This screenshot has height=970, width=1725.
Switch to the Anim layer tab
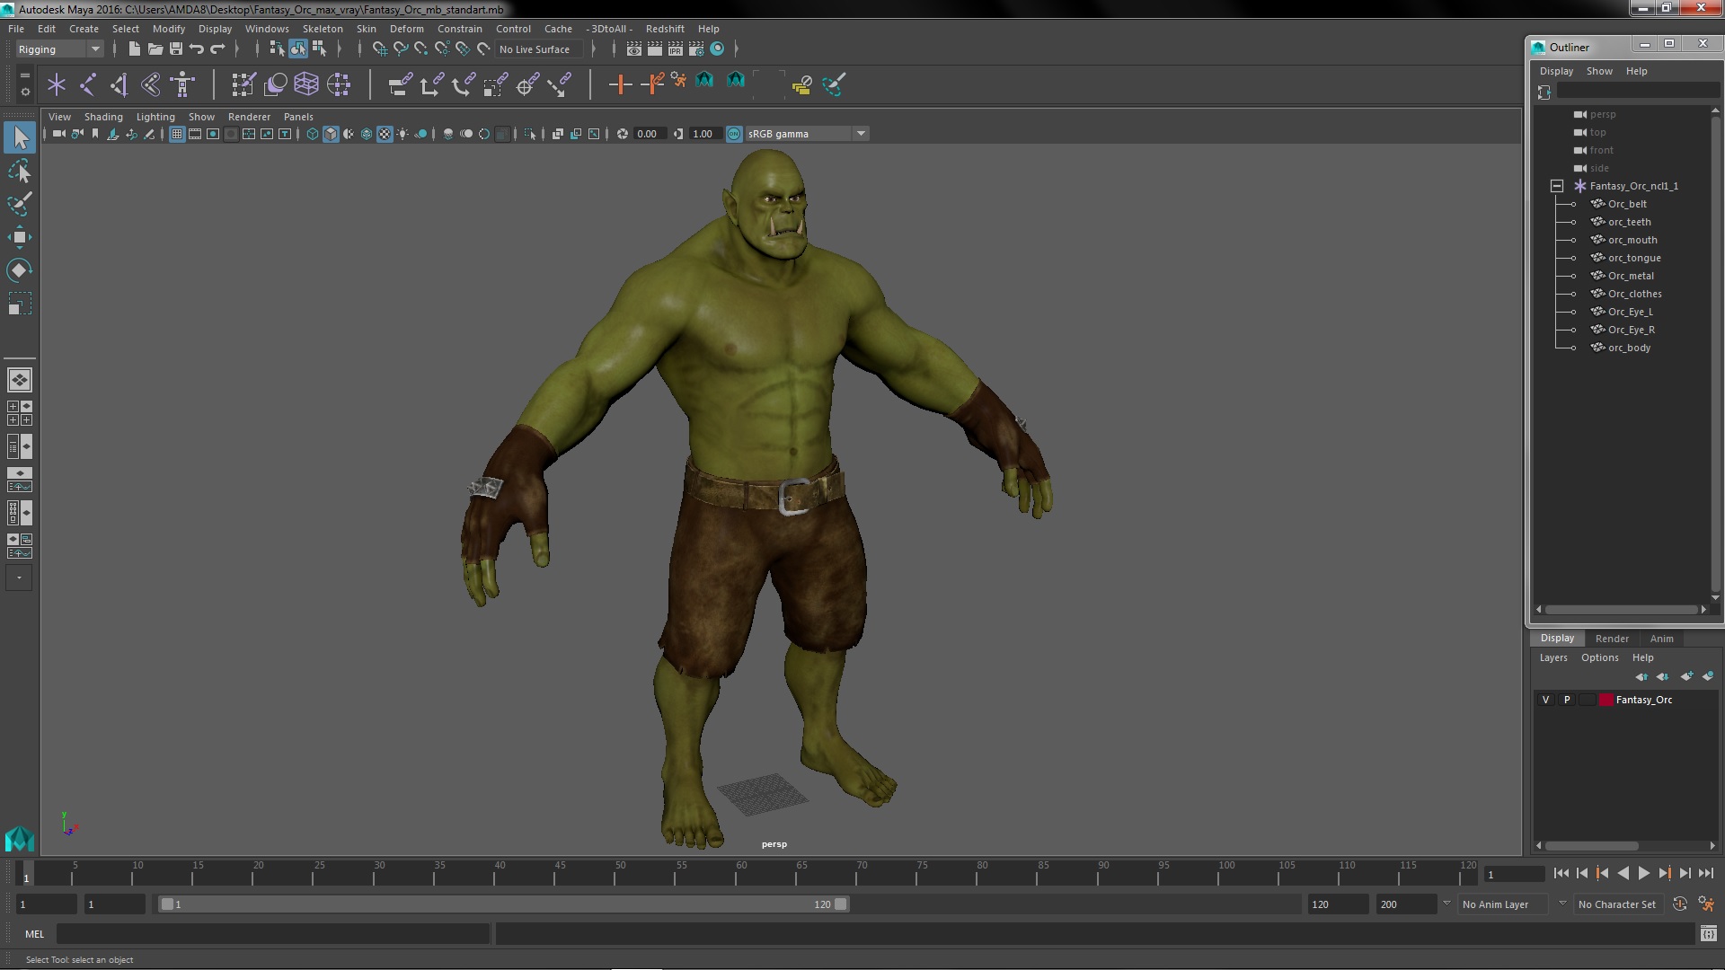1661,639
